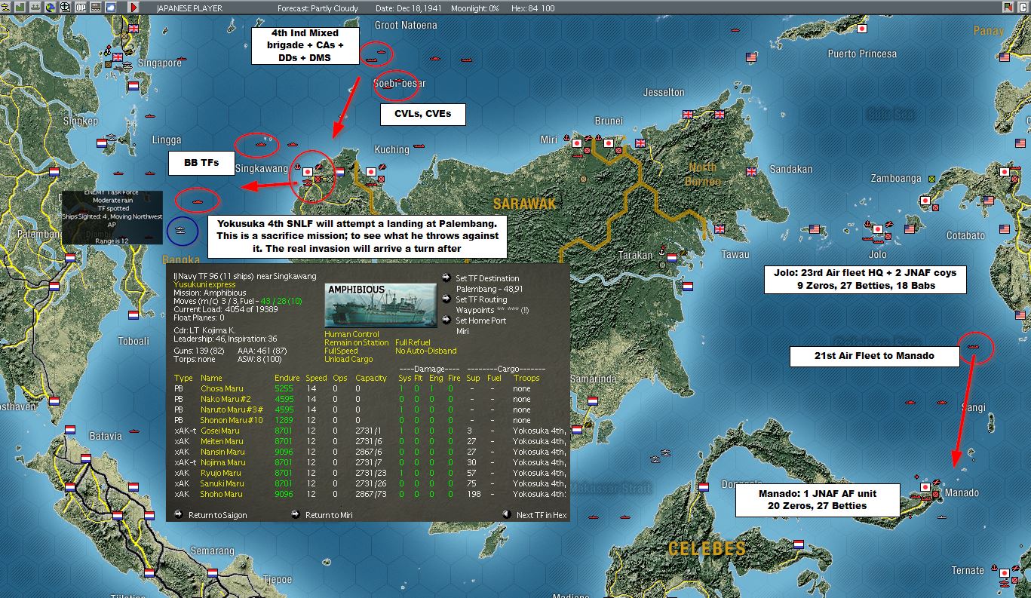Toggle Unload Cargo setting

pos(348,360)
